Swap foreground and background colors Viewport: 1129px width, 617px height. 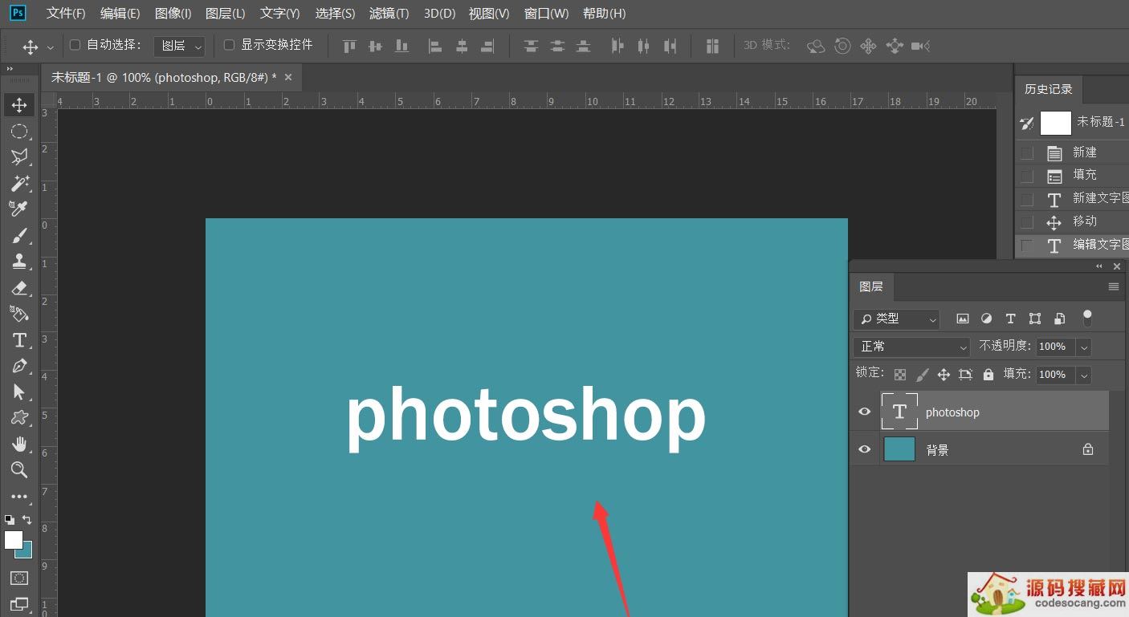(x=27, y=520)
